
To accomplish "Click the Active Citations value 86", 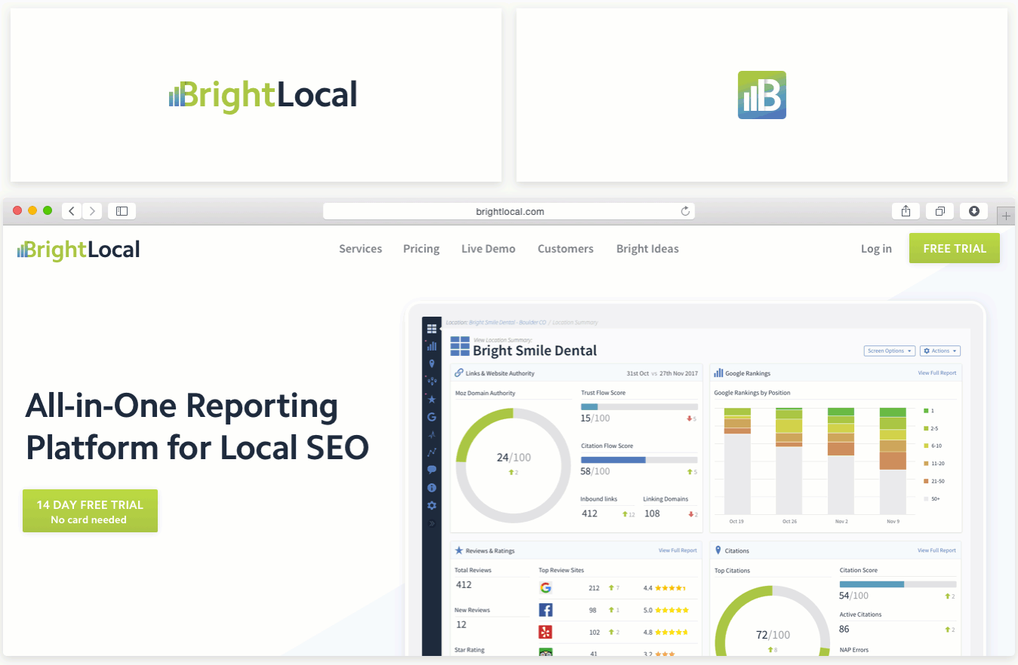I will click(x=844, y=629).
